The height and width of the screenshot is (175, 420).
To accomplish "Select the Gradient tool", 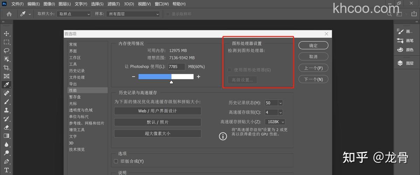I will [6, 136].
